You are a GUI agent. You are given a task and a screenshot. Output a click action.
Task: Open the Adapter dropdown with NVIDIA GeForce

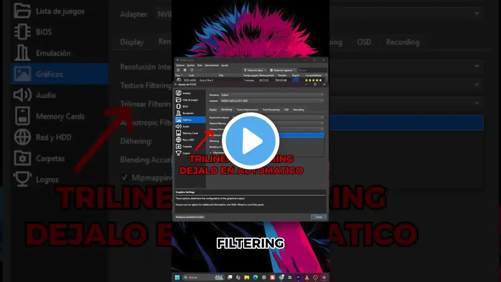(272, 101)
